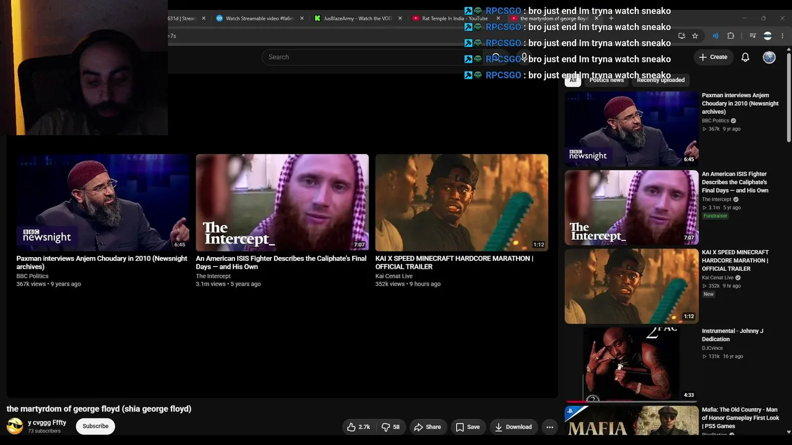Select the Recently uploaded filter chip
Image resolution: width=792 pixels, height=445 pixels.
click(661, 80)
